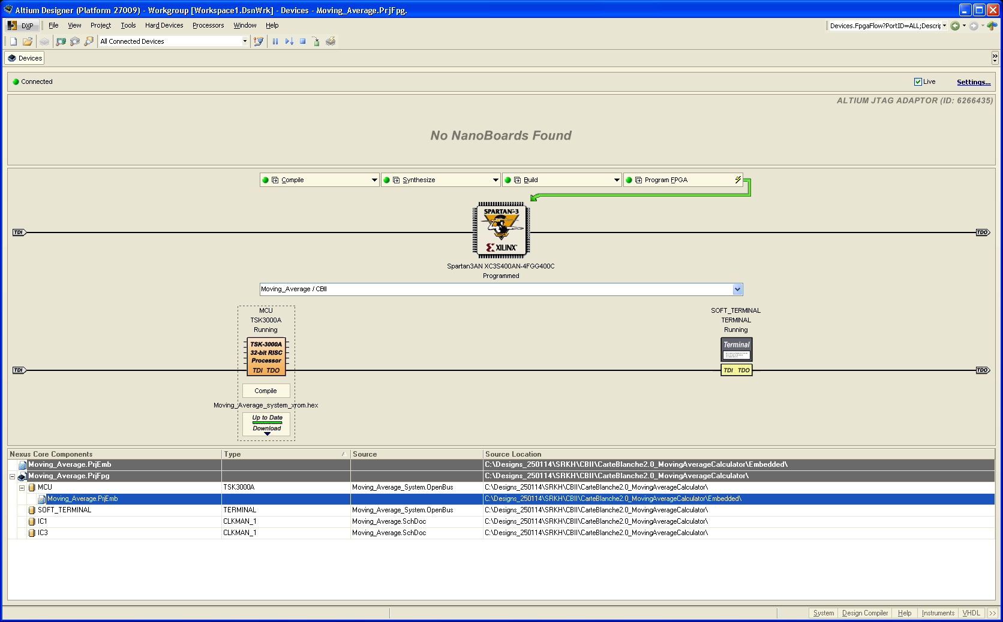Click the Moving_Average.PrjEmb project icon in header row

(22, 465)
